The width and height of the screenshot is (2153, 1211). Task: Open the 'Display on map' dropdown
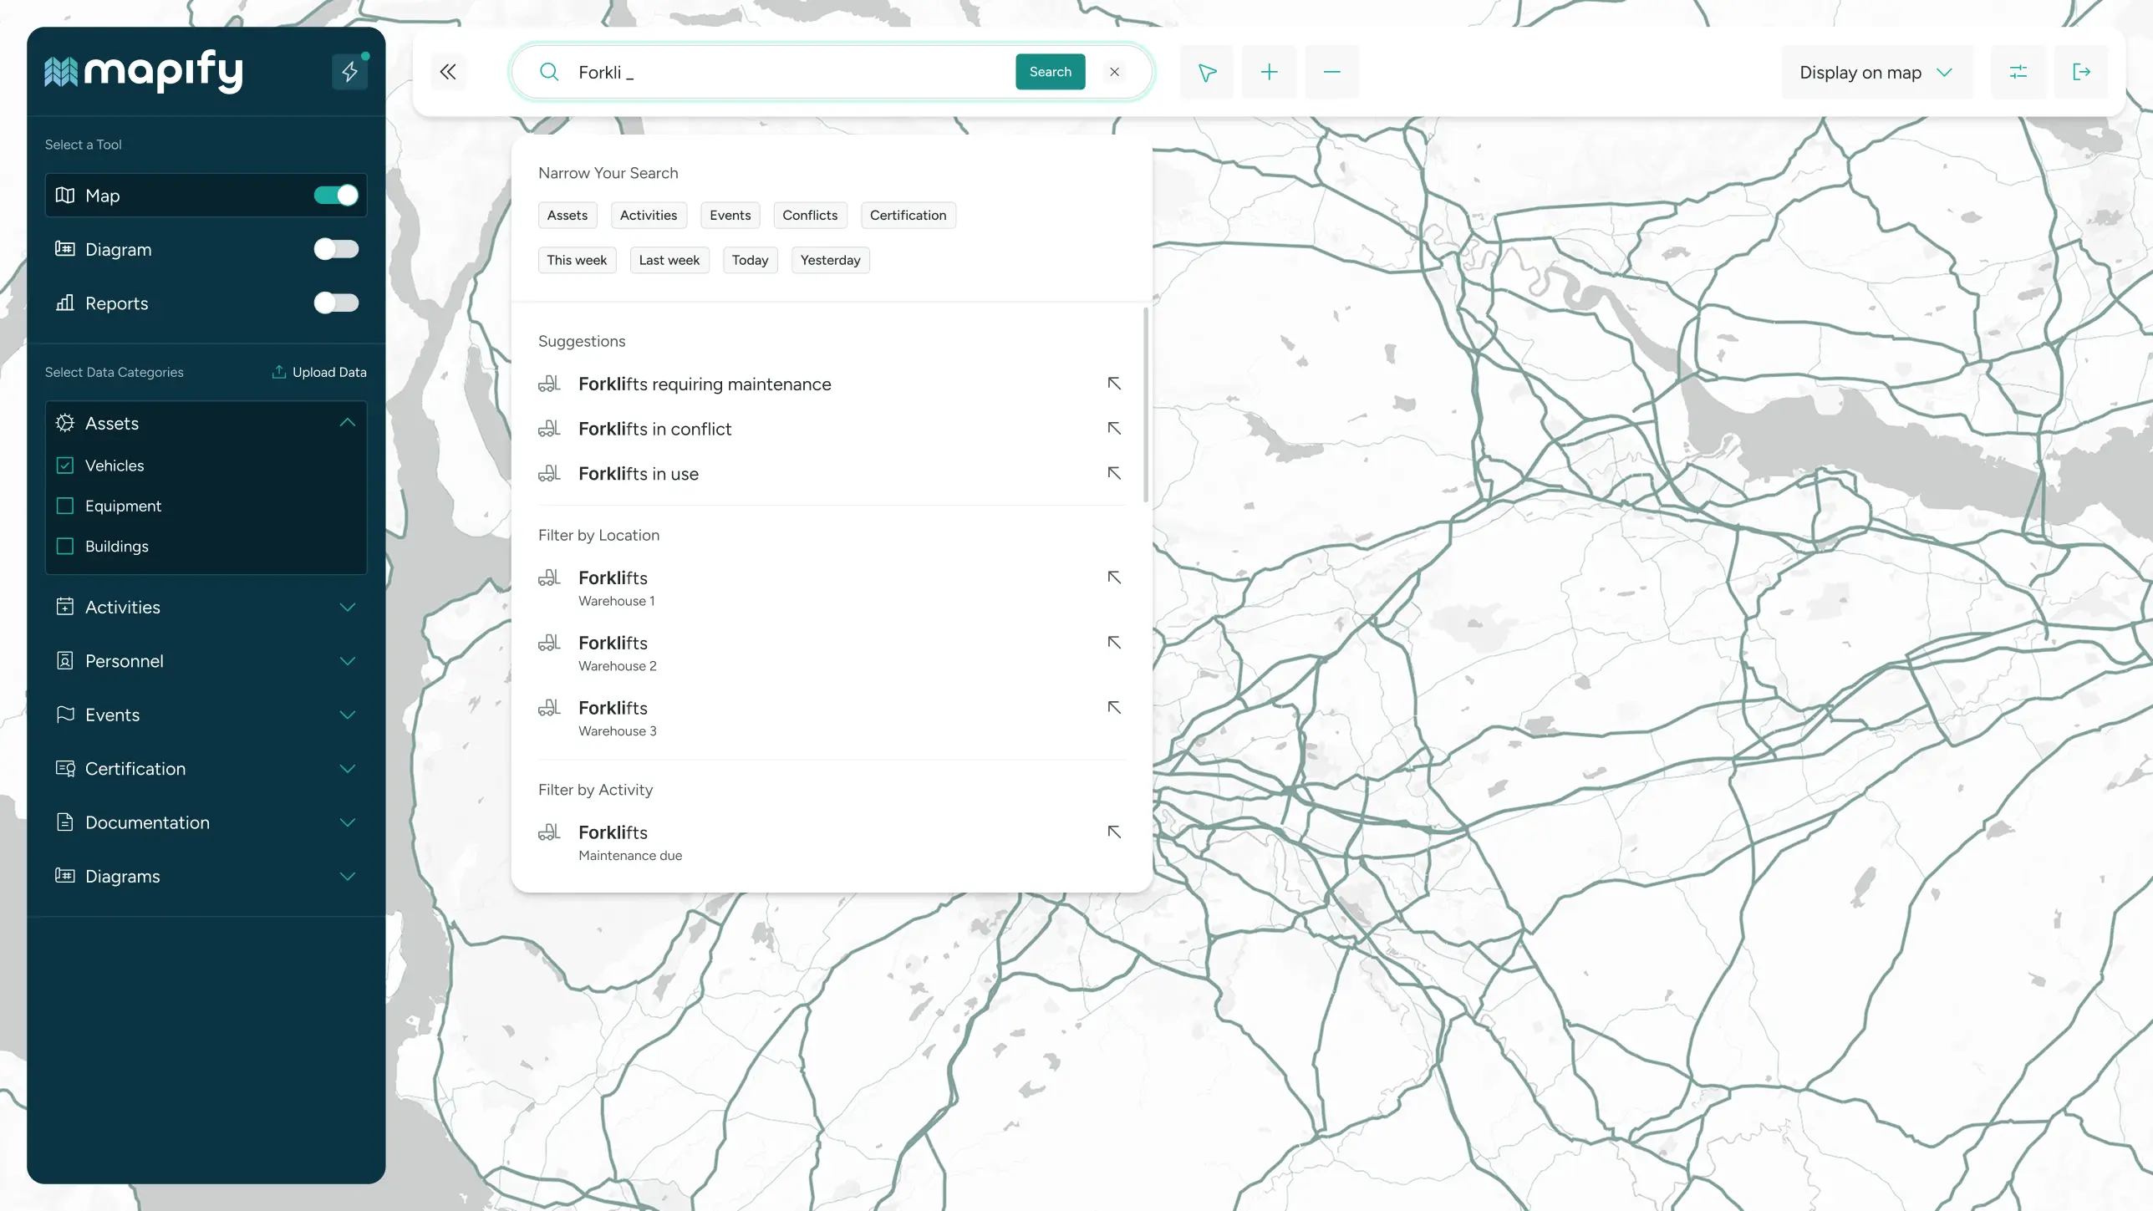point(1876,72)
